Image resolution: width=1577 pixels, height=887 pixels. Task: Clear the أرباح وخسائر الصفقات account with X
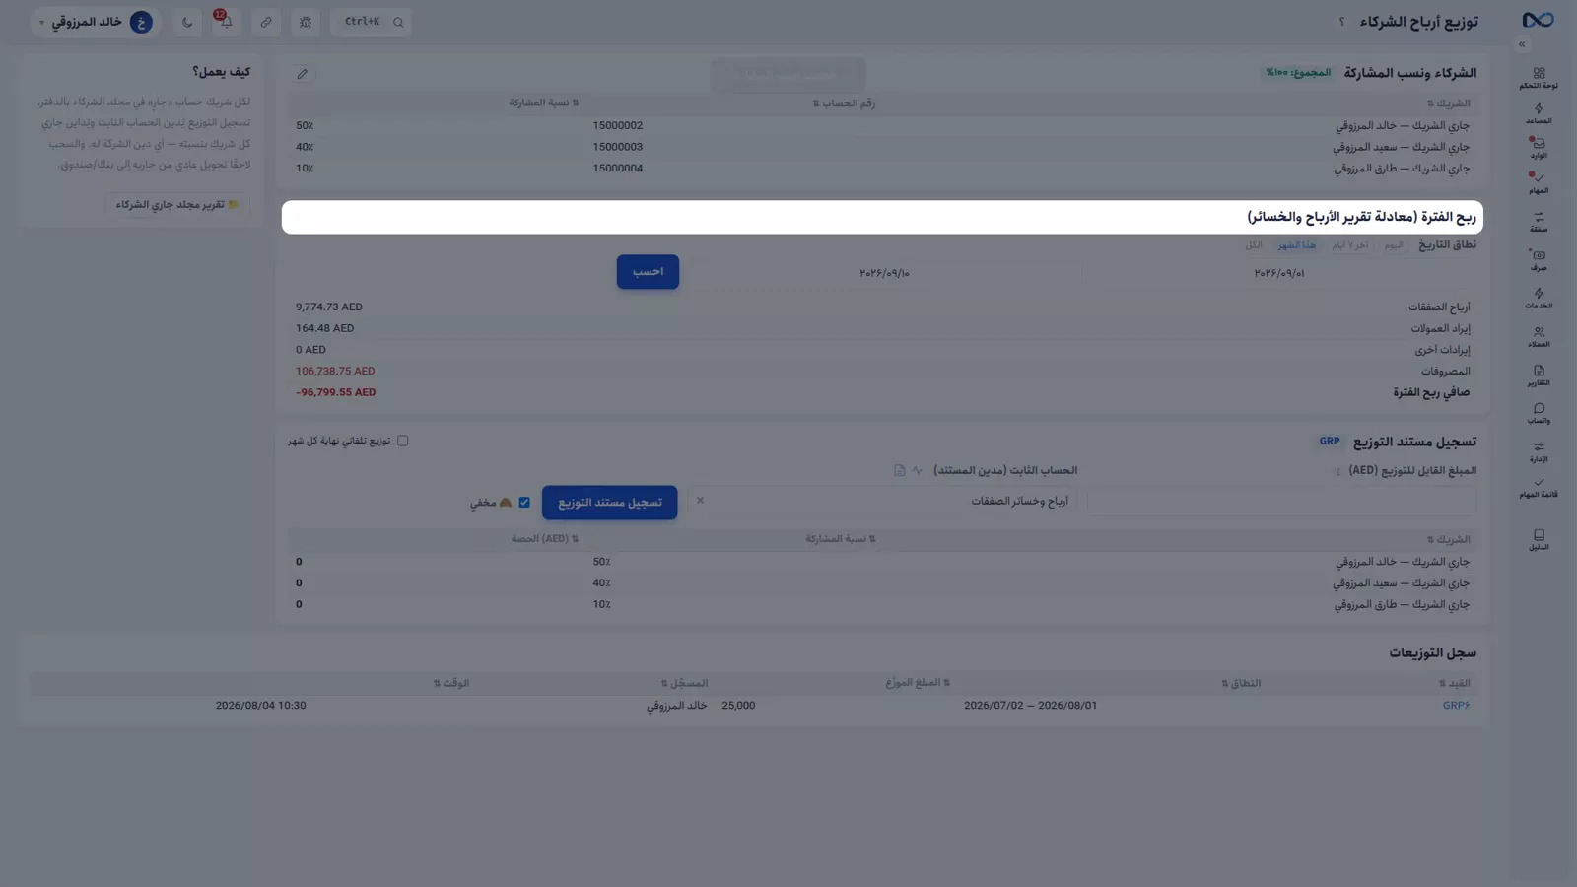coord(700,501)
